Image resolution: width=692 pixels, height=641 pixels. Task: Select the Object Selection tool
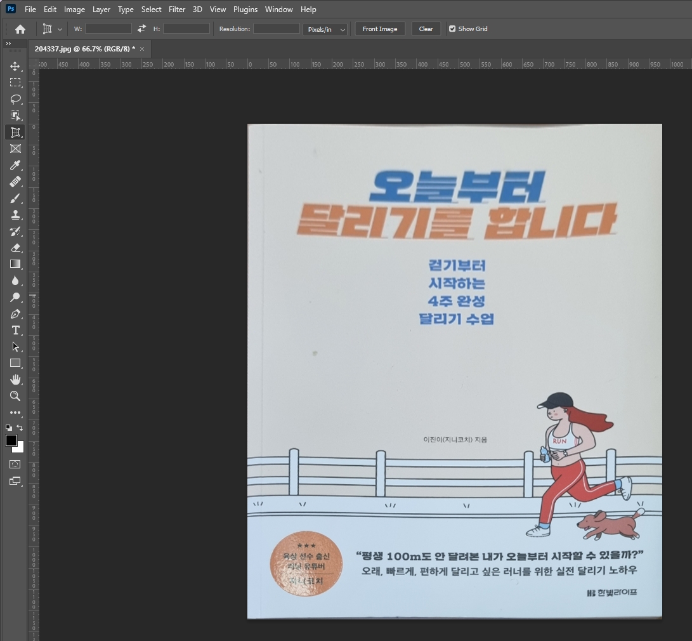[x=15, y=116]
